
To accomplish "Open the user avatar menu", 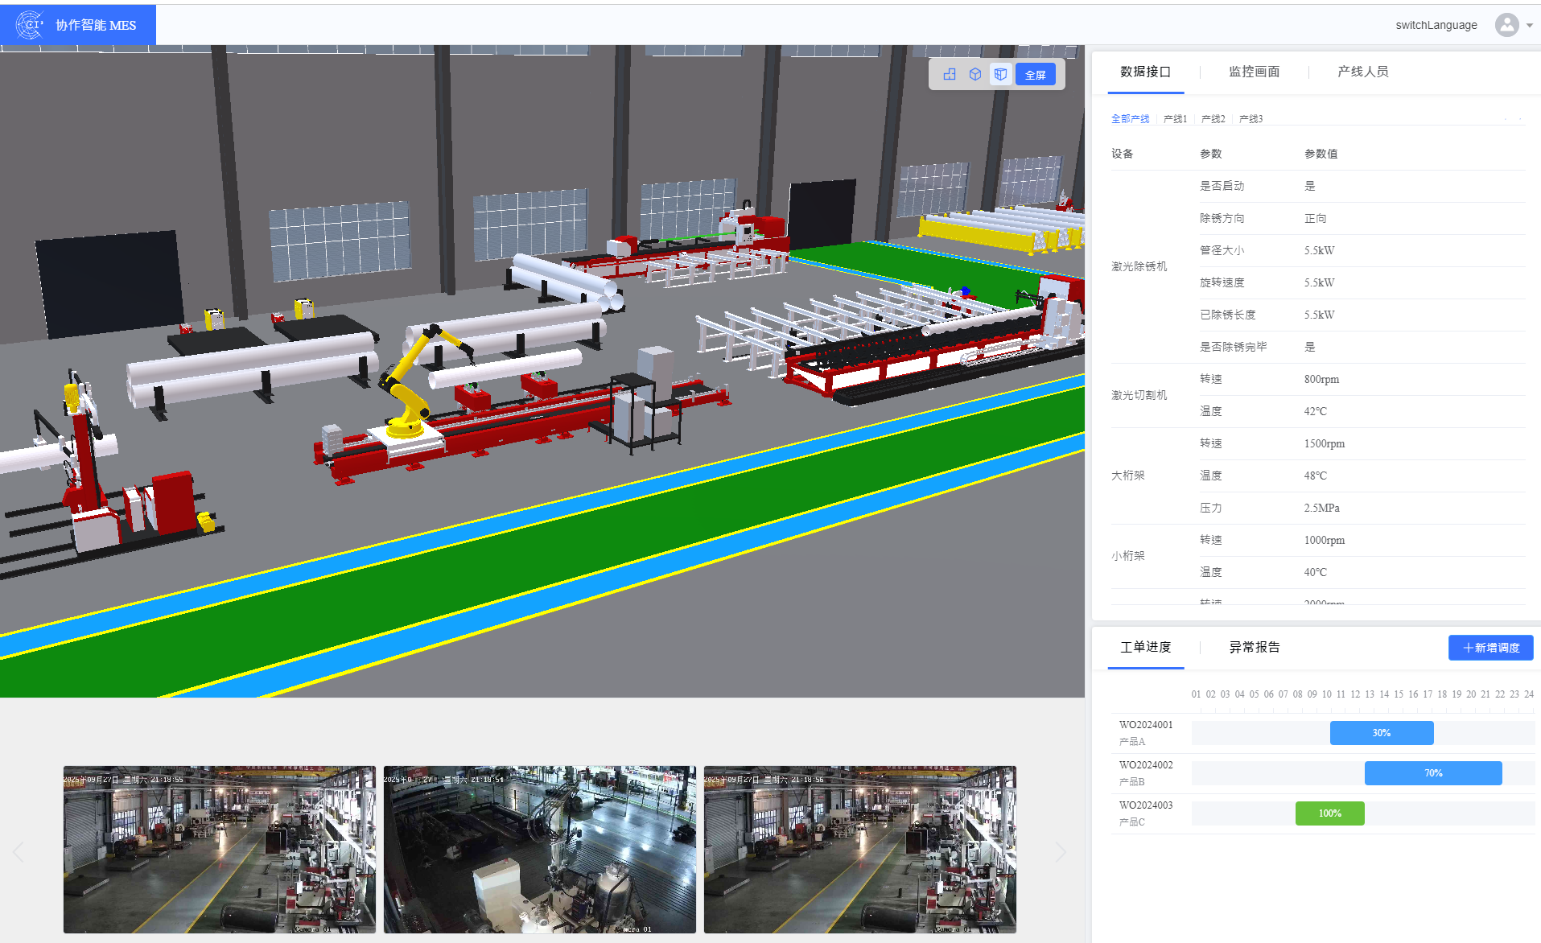I will click(1506, 25).
